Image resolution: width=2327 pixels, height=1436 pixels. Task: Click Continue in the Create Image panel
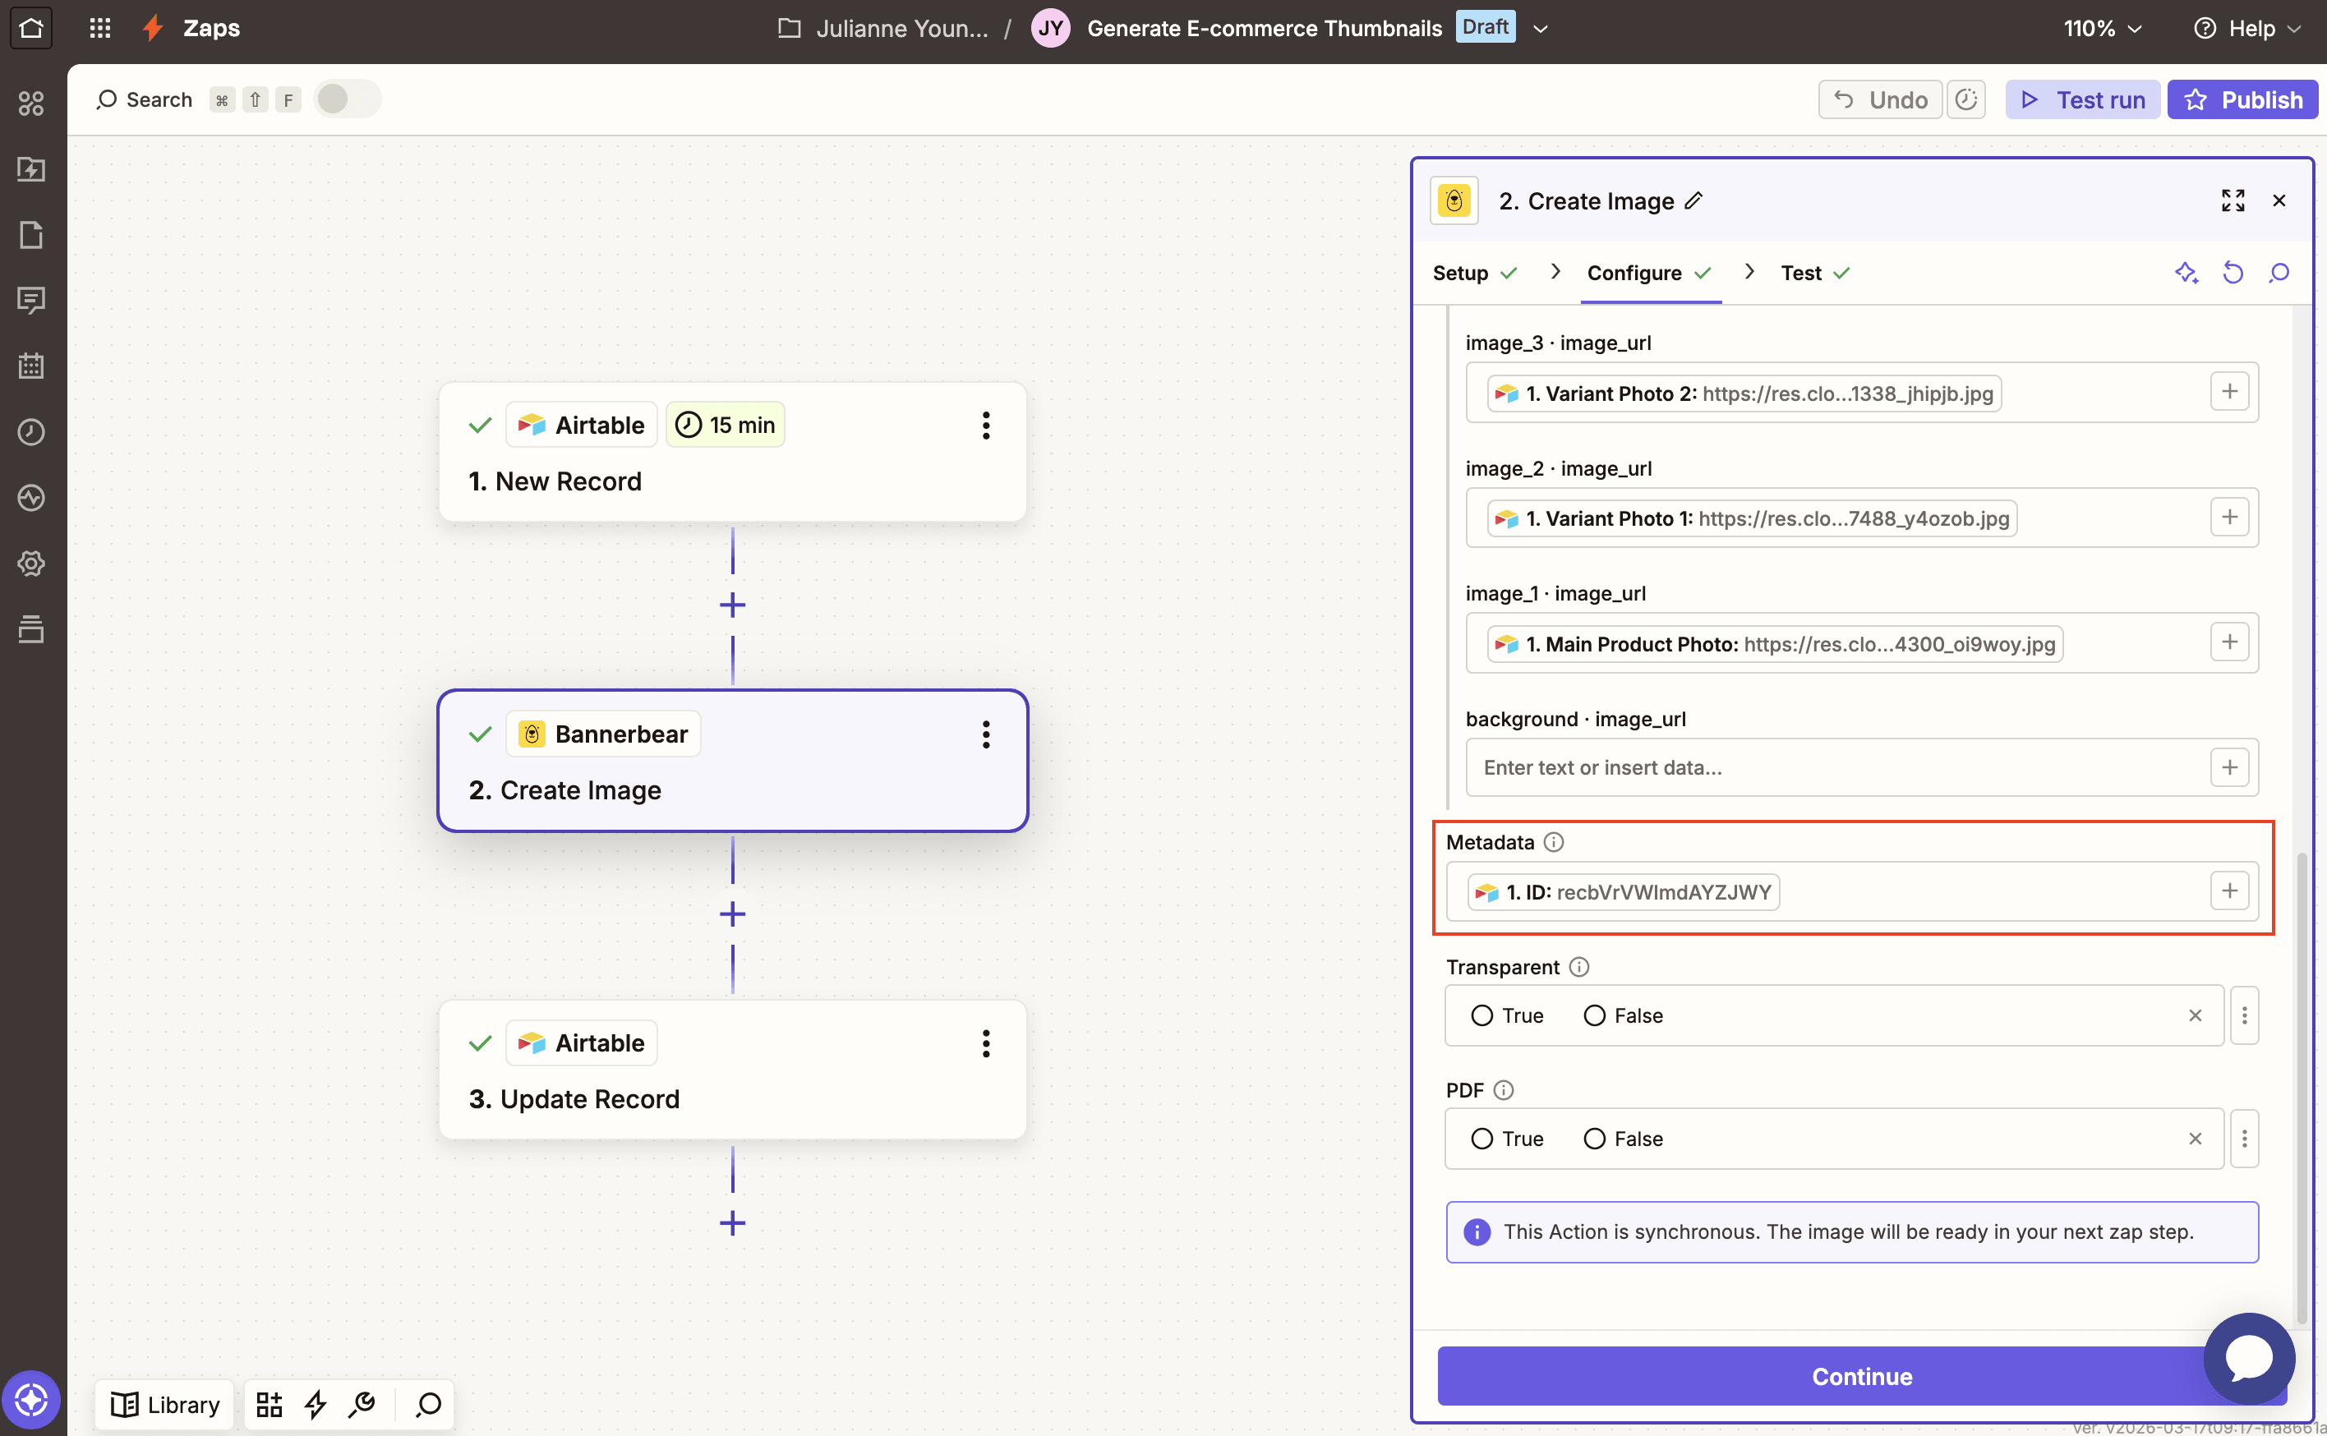tap(1860, 1375)
